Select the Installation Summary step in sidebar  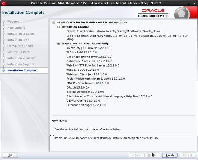[x=21, y=58]
